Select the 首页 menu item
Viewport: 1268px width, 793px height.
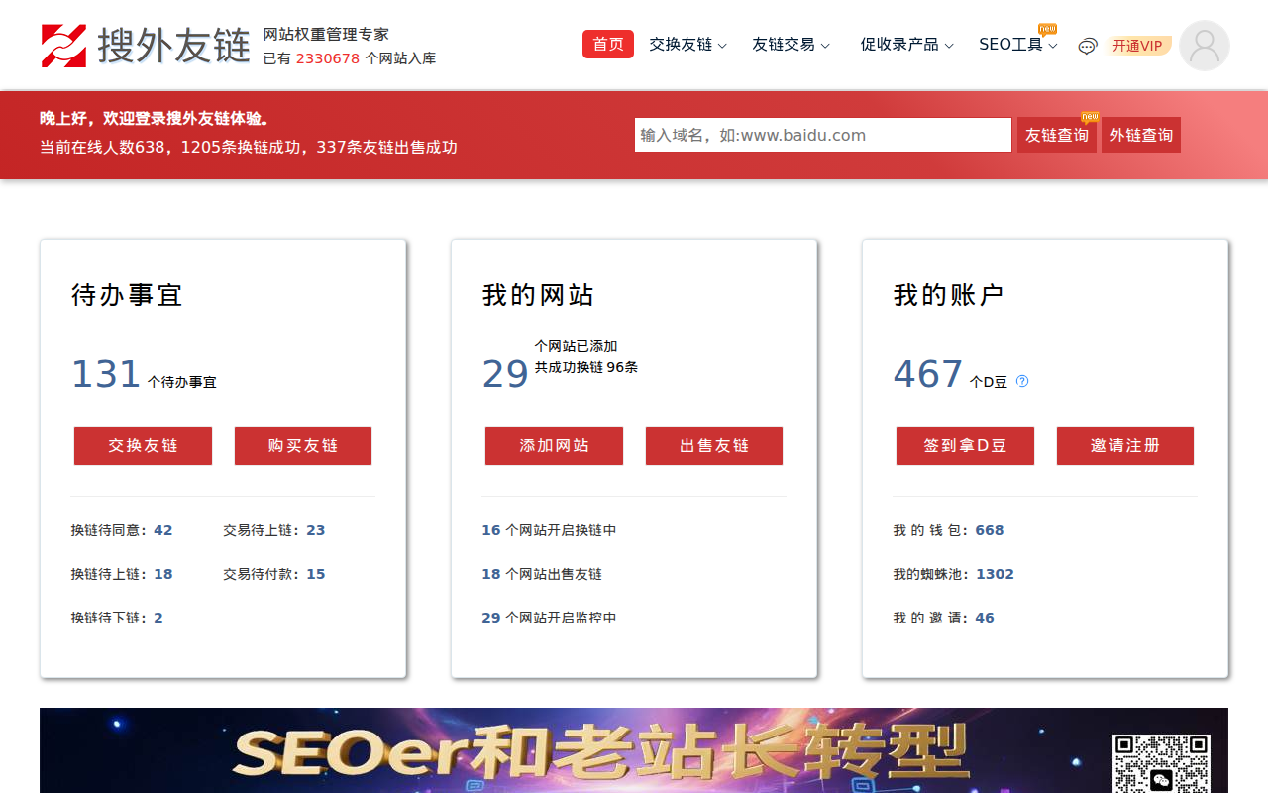[x=607, y=44]
